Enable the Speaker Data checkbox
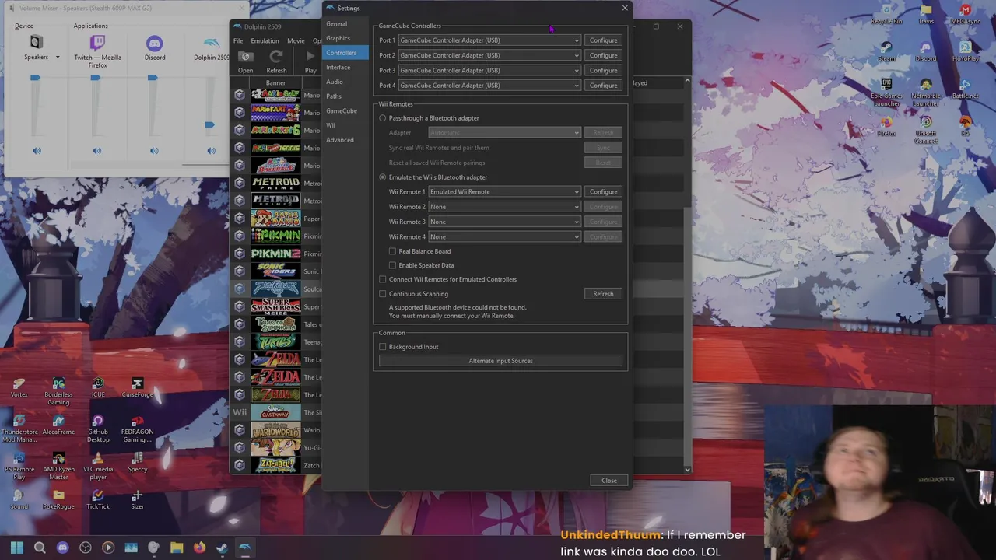 coord(392,265)
